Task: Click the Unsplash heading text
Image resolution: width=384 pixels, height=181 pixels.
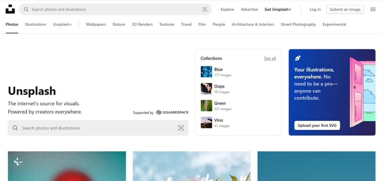Action: (32, 91)
